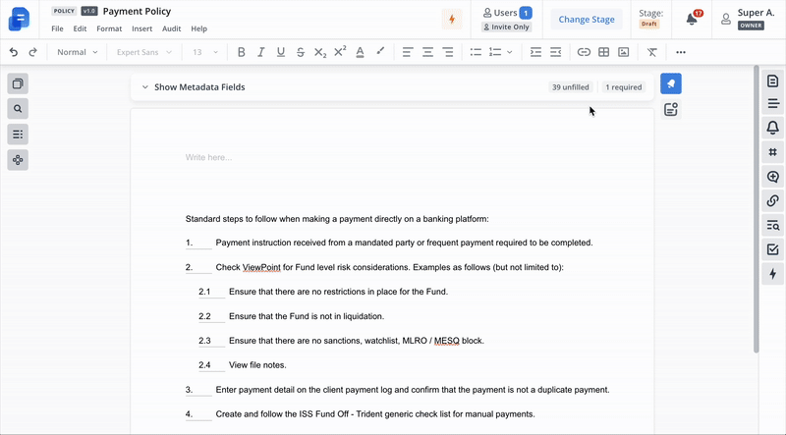Click the vertical document scrollbar
The height and width of the screenshot is (435, 786).
(757, 210)
